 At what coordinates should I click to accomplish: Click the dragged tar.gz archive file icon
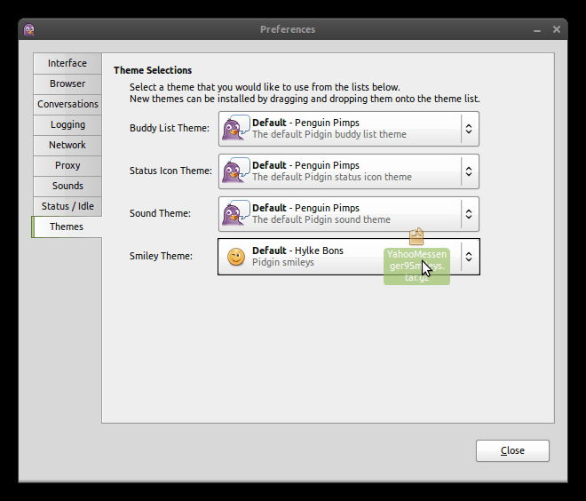coord(416,236)
